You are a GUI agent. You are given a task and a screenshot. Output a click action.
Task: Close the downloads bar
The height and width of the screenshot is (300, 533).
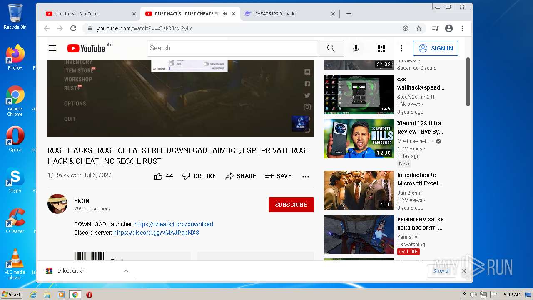click(x=464, y=271)
